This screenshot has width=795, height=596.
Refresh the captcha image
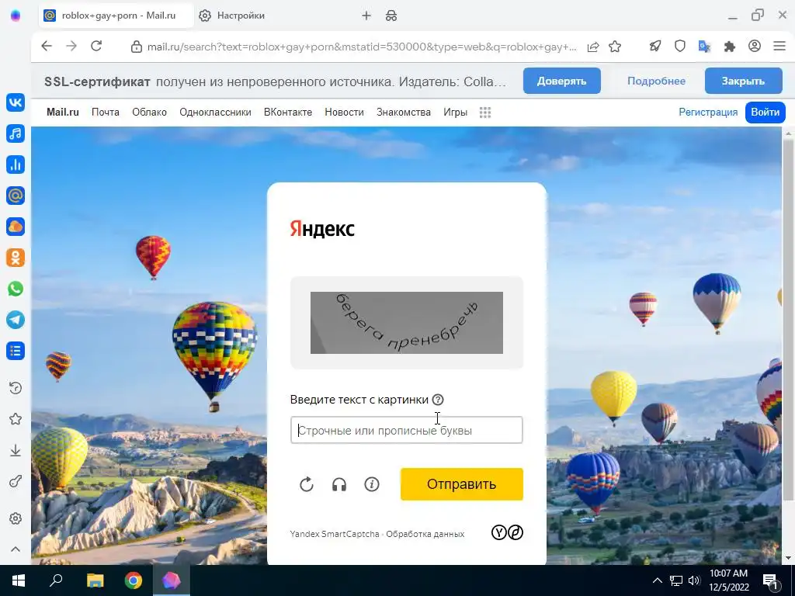pos(306,484)
